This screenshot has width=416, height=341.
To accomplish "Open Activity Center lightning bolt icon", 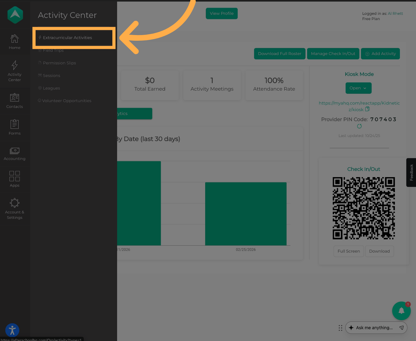I will pos(15,65).
